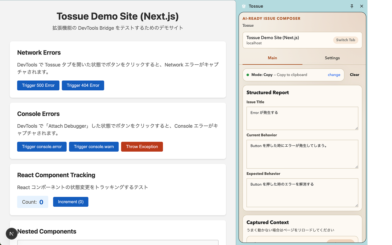Image resolution: width=392 pixels, height=245 pixels.
Task: Trigger the 404 Error request
Action: (x=83, y=85)
